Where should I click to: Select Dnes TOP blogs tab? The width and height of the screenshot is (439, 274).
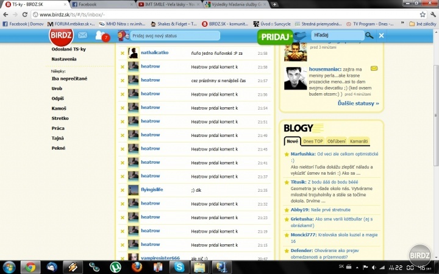[x=313, y=141]
